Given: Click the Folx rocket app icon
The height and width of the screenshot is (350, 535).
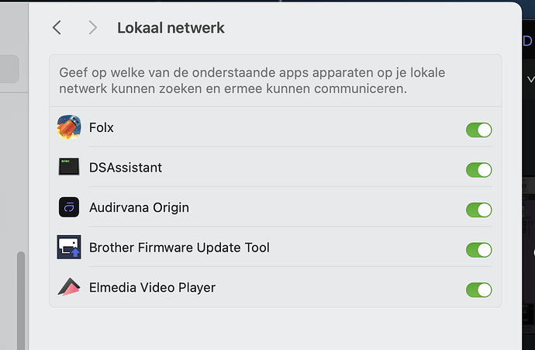Looking at the screenshot, I should tap(69, 127).
